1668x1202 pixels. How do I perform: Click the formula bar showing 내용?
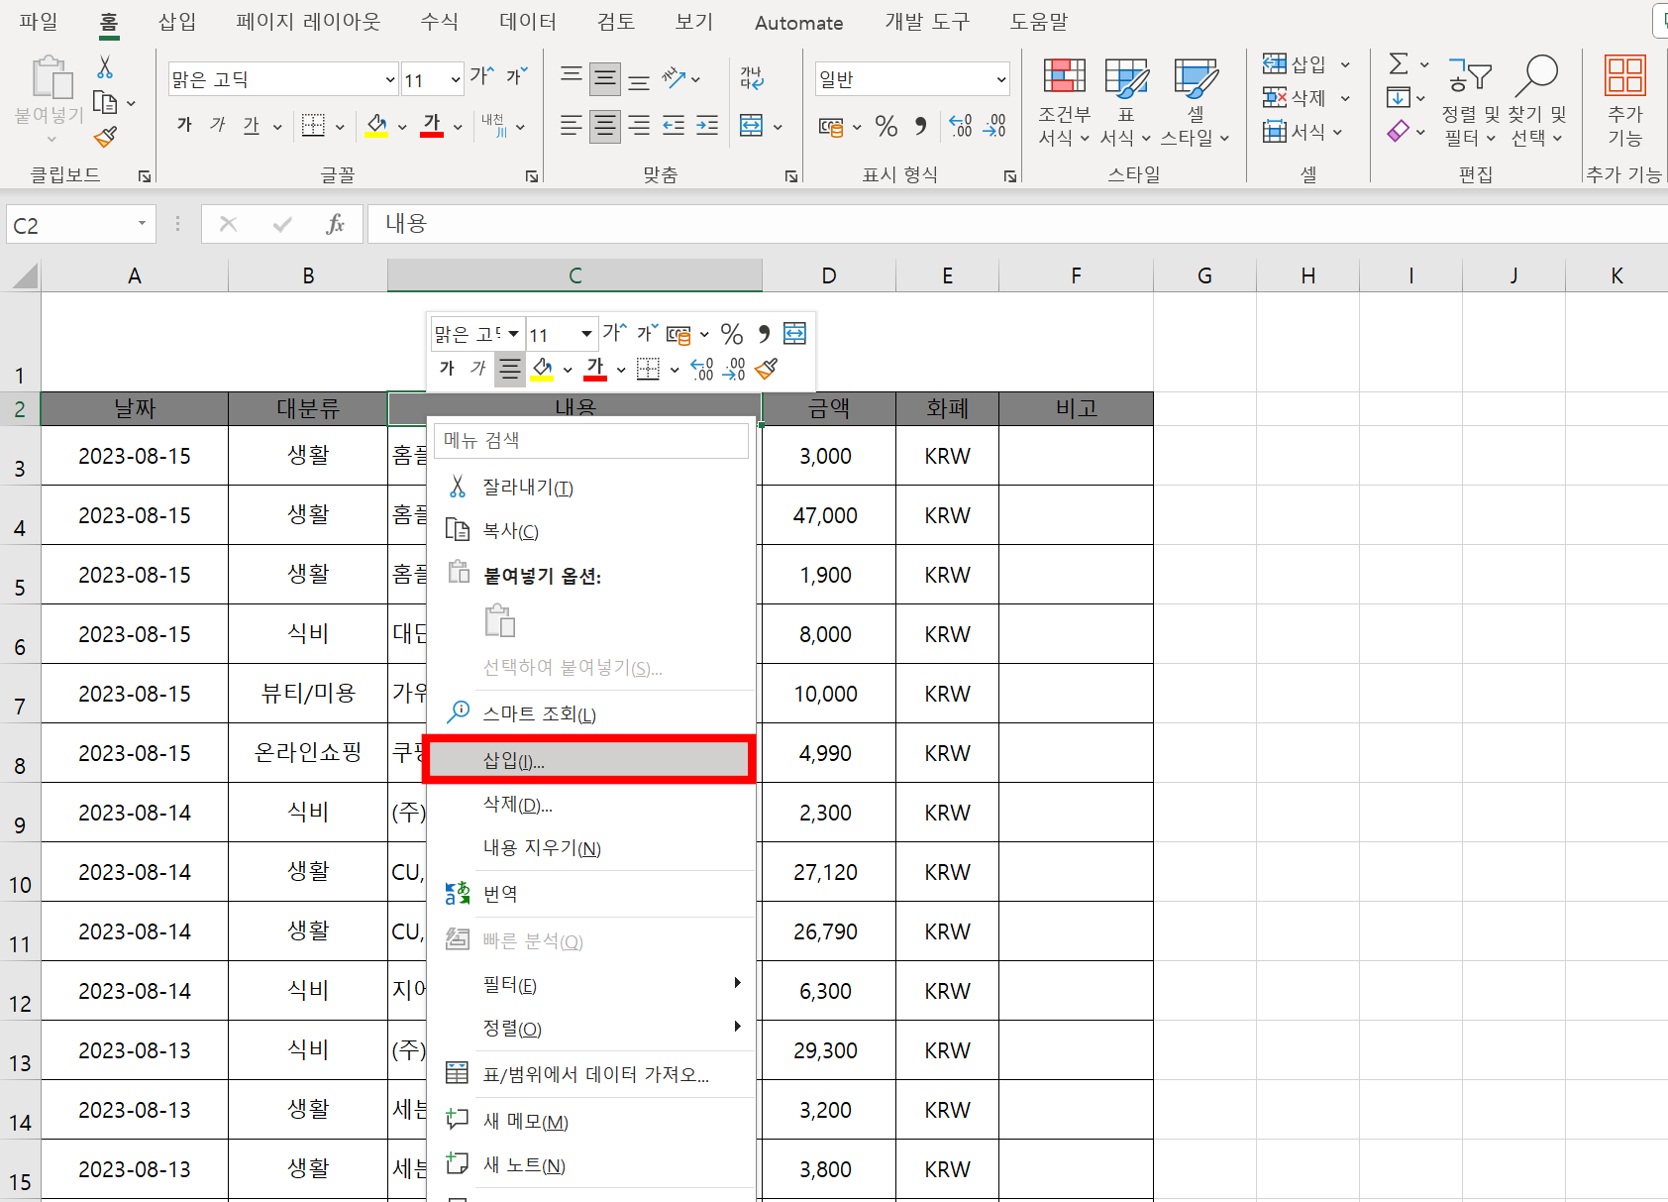click(x=1018, y=224)
